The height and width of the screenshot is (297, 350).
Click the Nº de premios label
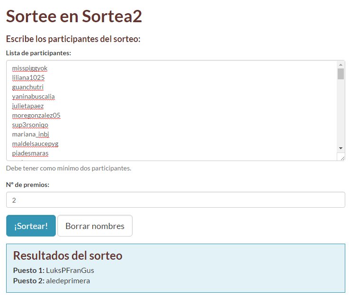point(27,185)
